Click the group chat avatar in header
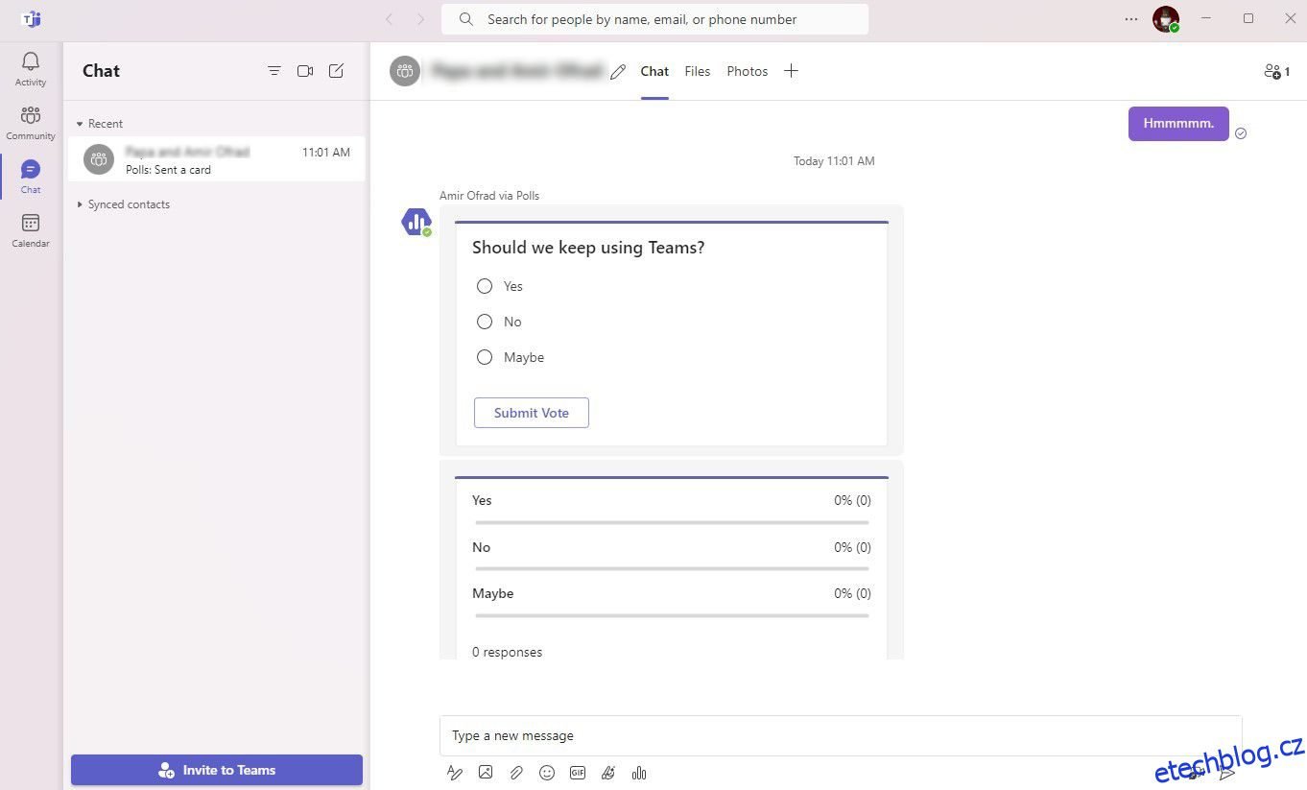This screenshot has height=790, width=1307. (405, 71)
